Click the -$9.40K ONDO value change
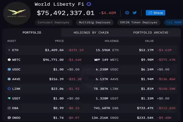This screenshot has width=183, height=122. click(x=164, y=118)
